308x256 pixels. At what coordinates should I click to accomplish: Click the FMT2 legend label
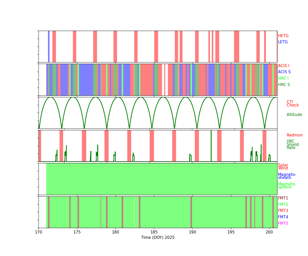[x=283, y=205]
